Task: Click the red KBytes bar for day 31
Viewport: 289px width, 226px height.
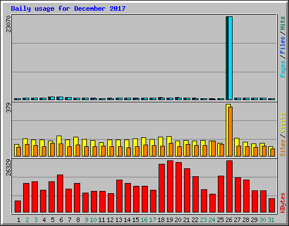Action: coord(272,205)
